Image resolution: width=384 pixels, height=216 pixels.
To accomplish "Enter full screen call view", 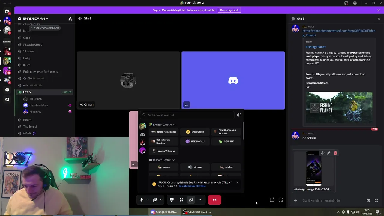I will click(281, 200).
